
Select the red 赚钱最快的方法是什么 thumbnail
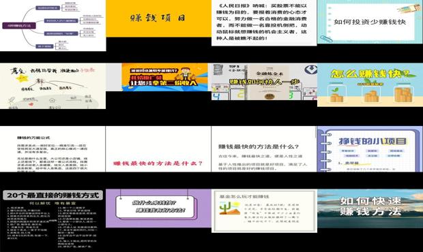point(158,149)
